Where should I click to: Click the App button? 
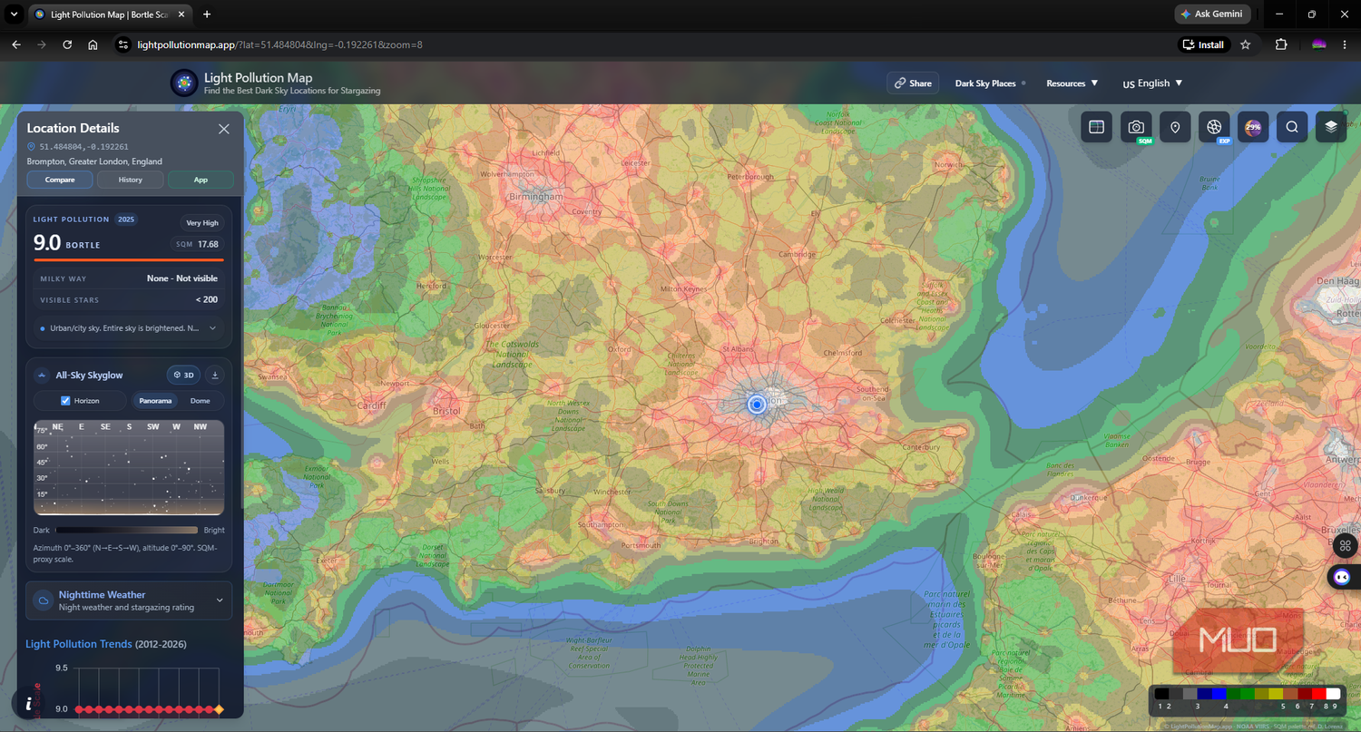point(201,180)
